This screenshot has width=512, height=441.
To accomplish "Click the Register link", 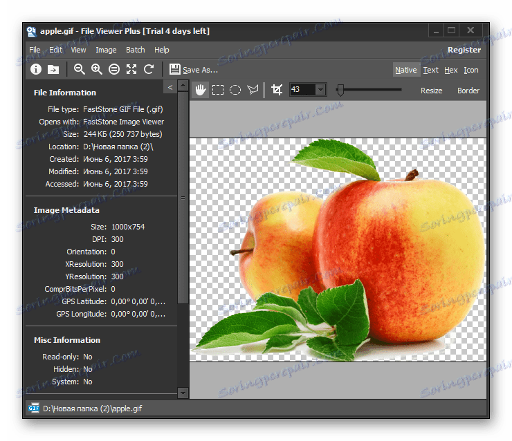I will 464,50.
